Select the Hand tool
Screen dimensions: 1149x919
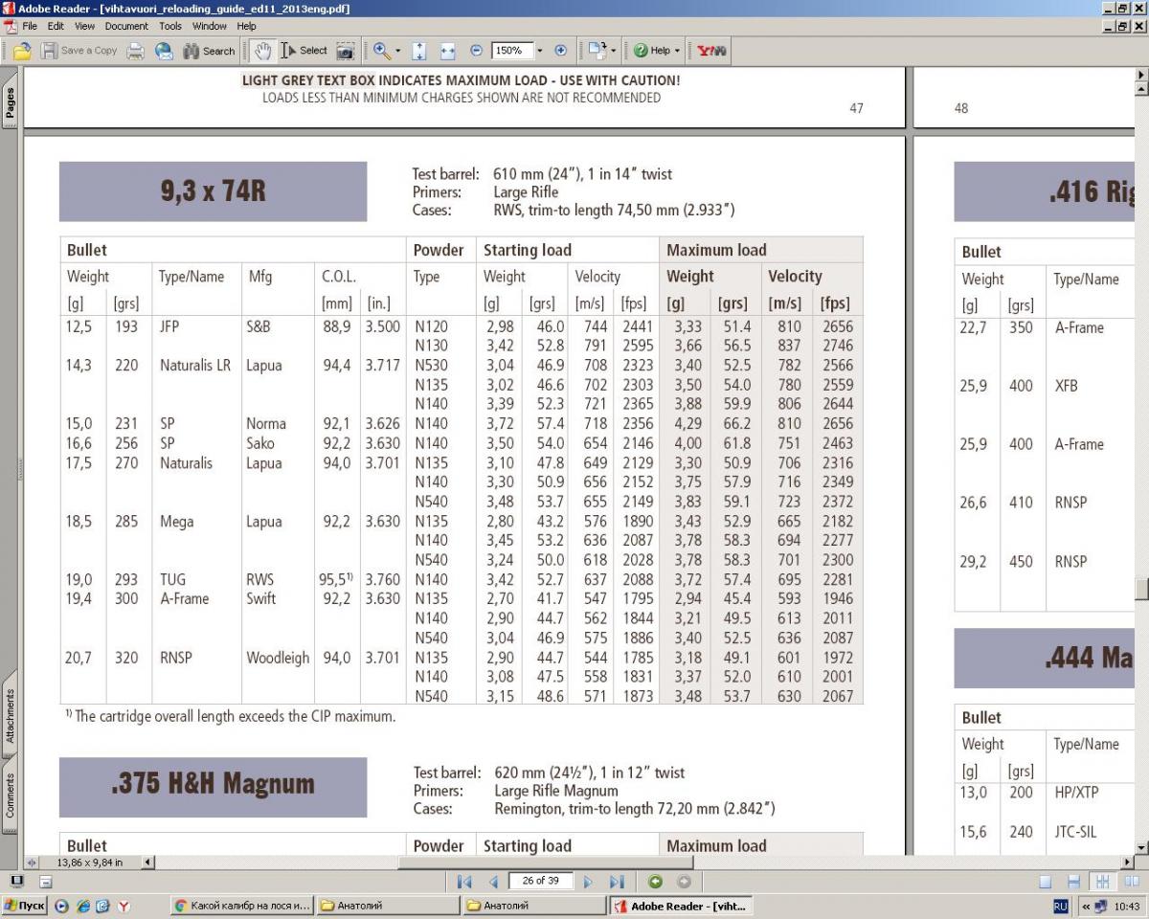click(263, 51)
